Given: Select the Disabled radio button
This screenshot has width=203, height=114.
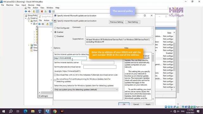Looking at the screenshot, I should click(55, 36).
